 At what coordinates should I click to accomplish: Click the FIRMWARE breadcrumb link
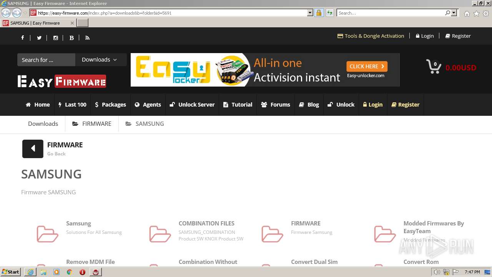[92, 124]
